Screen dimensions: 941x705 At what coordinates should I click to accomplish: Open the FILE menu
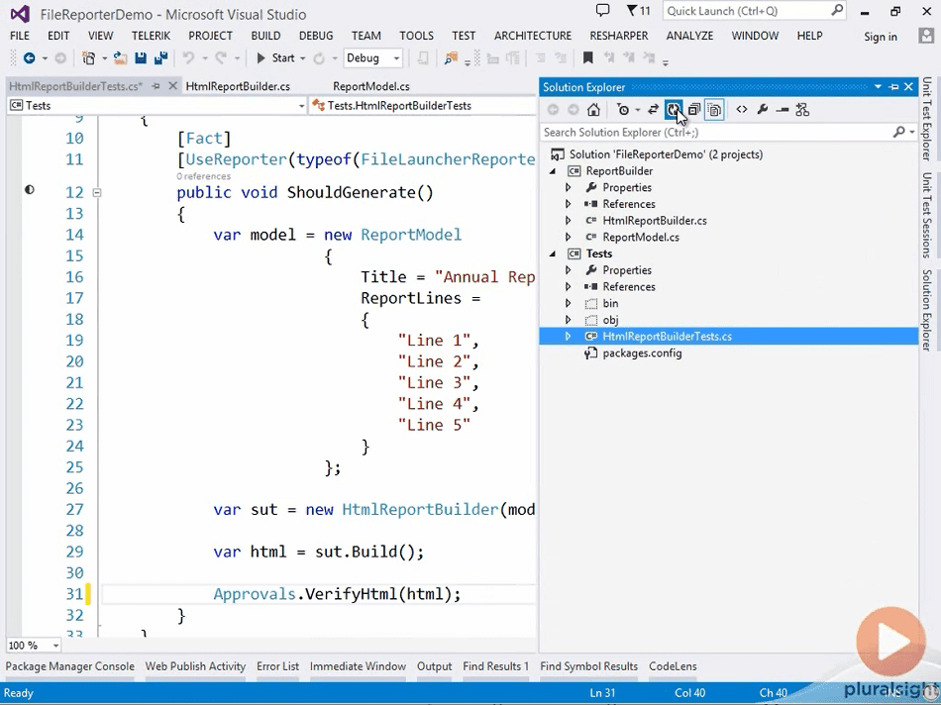[x=20, y=36]
